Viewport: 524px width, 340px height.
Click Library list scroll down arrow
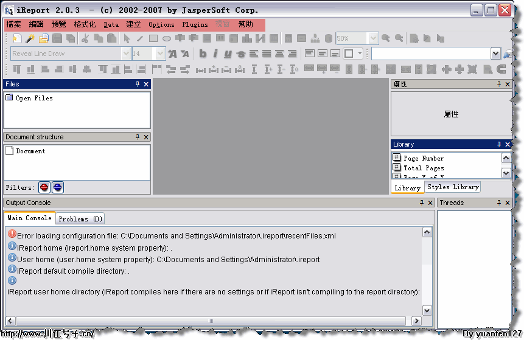[506, 173]
